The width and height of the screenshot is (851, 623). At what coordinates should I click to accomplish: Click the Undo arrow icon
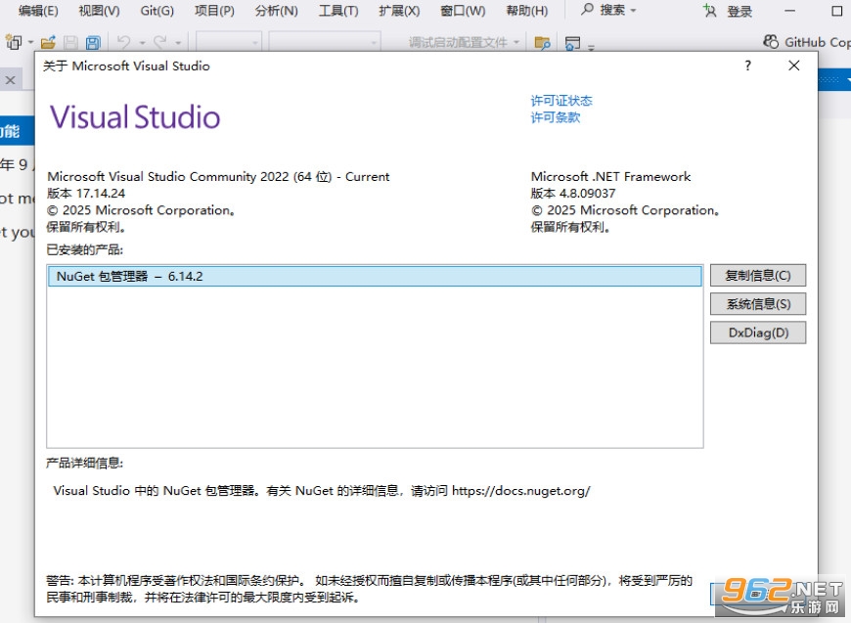click(124, 42)
